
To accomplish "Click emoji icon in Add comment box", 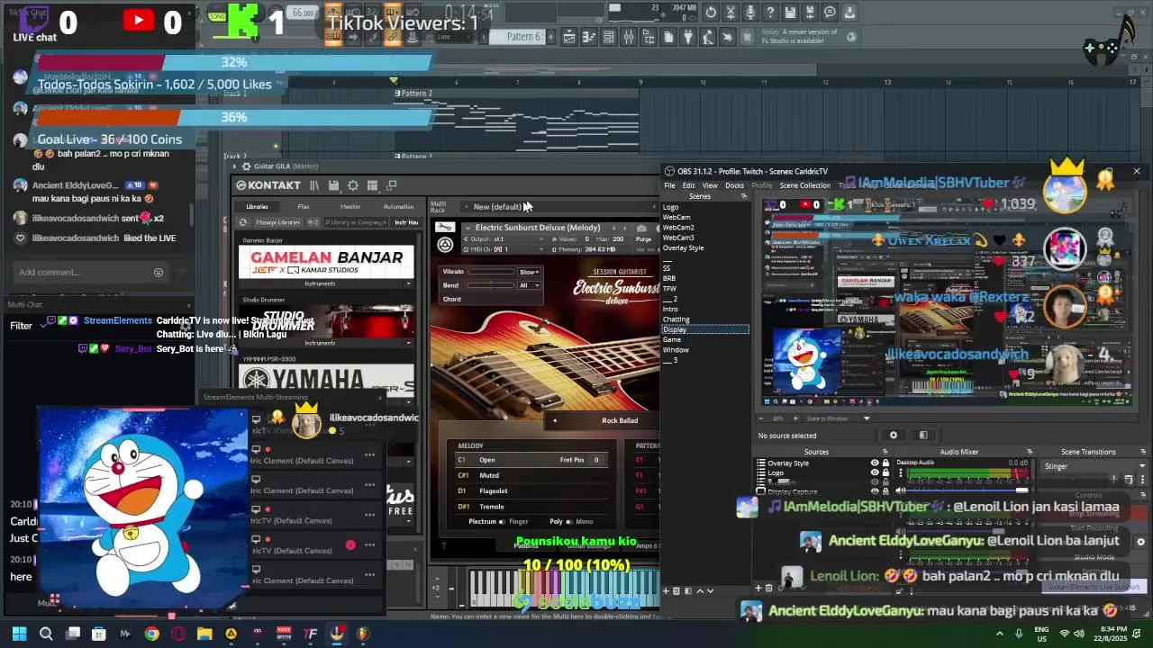I will pos(159,272).
